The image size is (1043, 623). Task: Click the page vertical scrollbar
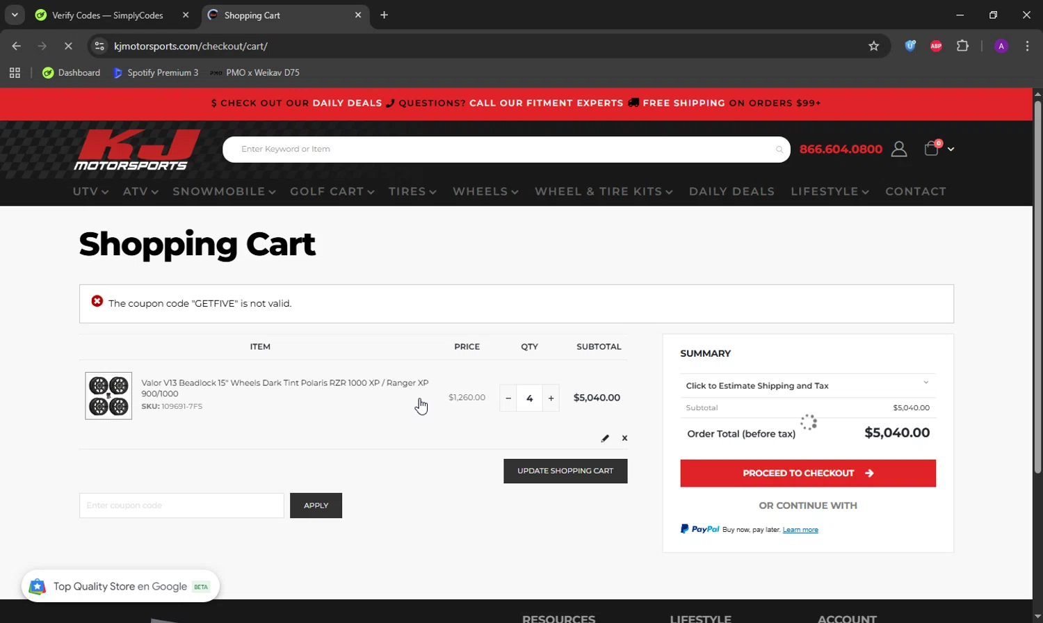coord(1037,286)
